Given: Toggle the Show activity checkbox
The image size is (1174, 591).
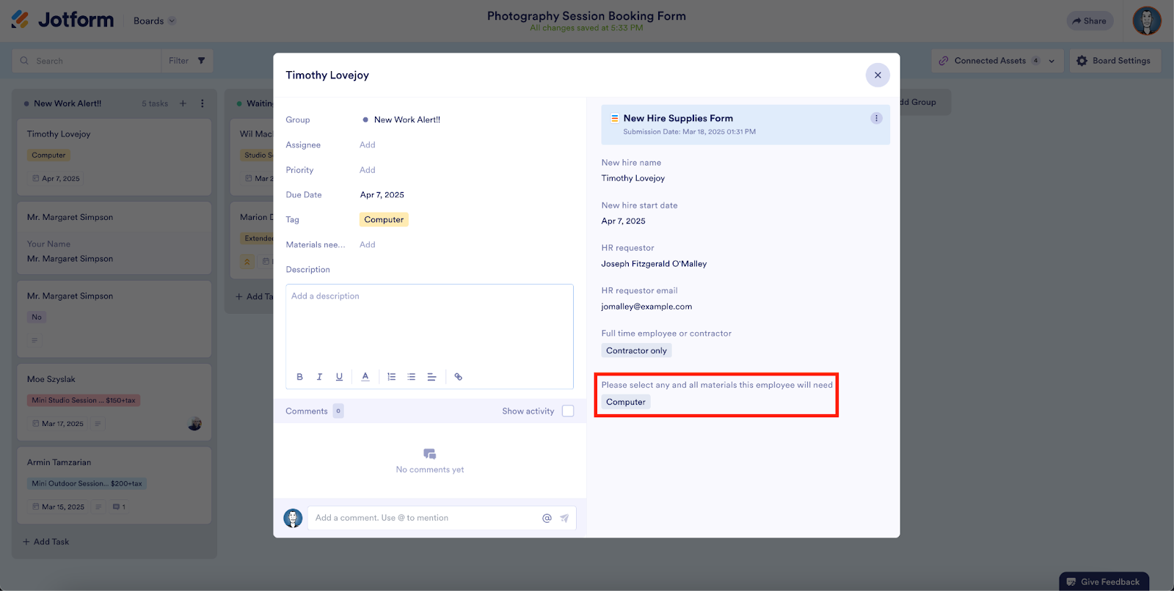Looking at the screenshot, I should (568, 411).
